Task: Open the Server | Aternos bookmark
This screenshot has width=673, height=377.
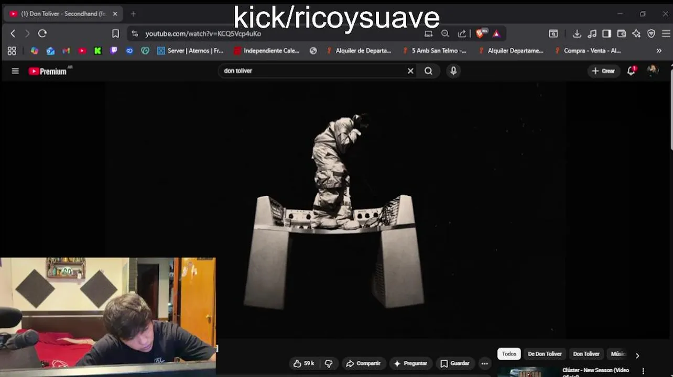Action: 191,51
